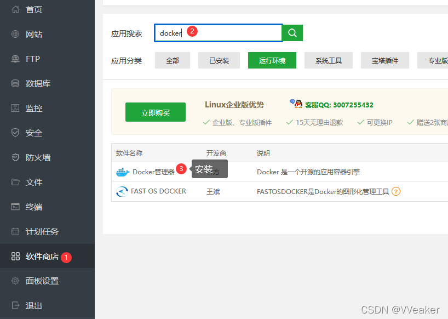Select the 运行环境 category tab
448x319 pixels.
point(272,60)
